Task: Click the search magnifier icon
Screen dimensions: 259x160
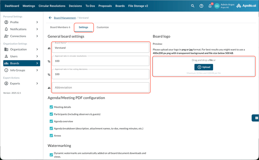Action: pyautogui.click(x=193, y=6)
